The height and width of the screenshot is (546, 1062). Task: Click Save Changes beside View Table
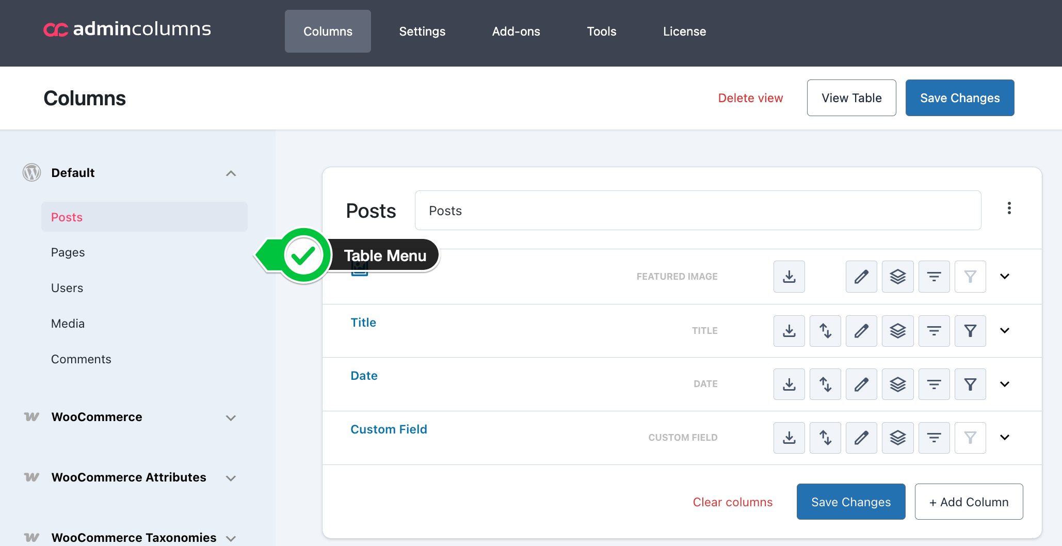pos(960,98)
